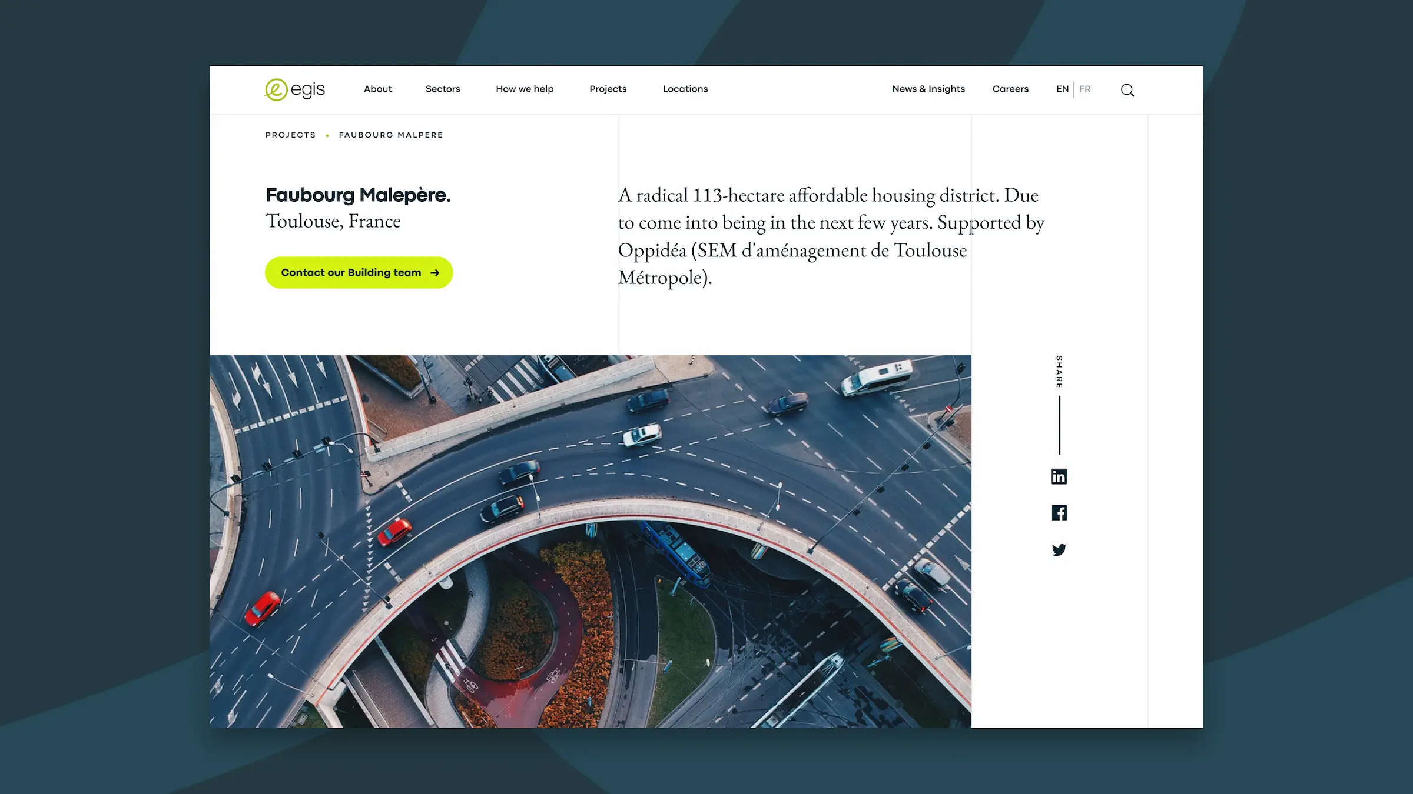This screenshot has width=1413, height=794.
Task: Open the search magnifier icon
Action: point(1127,90)
